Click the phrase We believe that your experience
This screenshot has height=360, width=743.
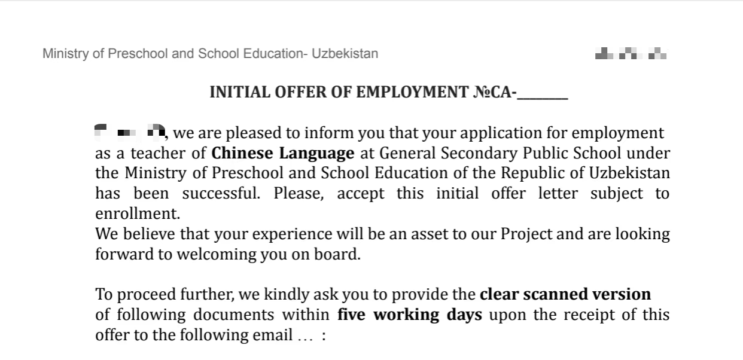pyautogui.click(x=207, y=234)
